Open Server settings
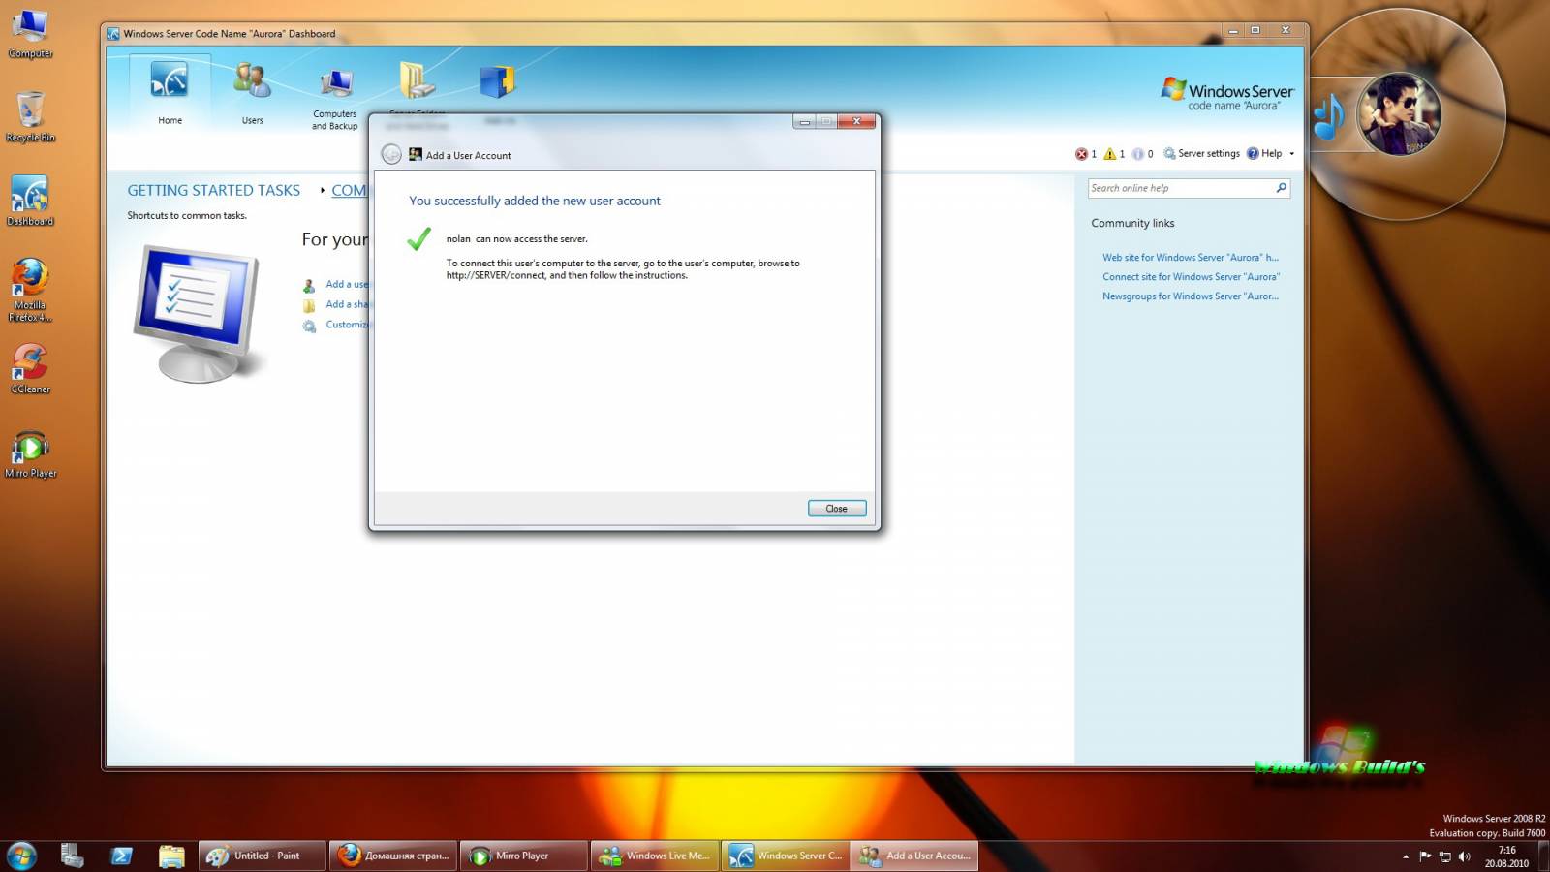Screen dimensions: 1550x872 (1201, 153)
